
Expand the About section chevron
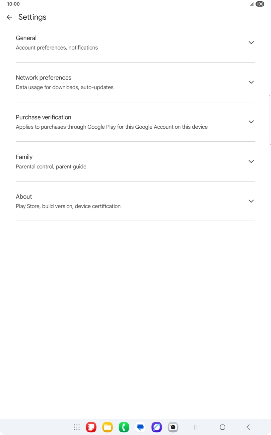pos(251,201)
